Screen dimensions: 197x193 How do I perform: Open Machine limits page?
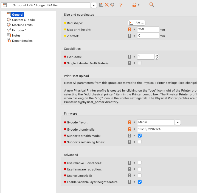(22, 25)
